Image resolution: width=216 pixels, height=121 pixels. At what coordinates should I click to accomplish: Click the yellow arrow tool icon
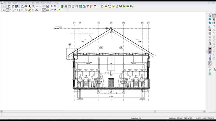(58, 10)
